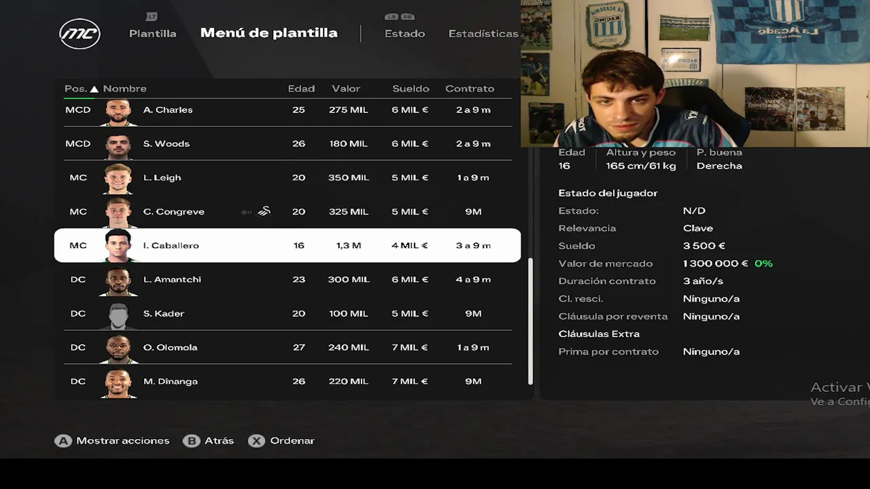Click the Mostrar acciones label

122,441
